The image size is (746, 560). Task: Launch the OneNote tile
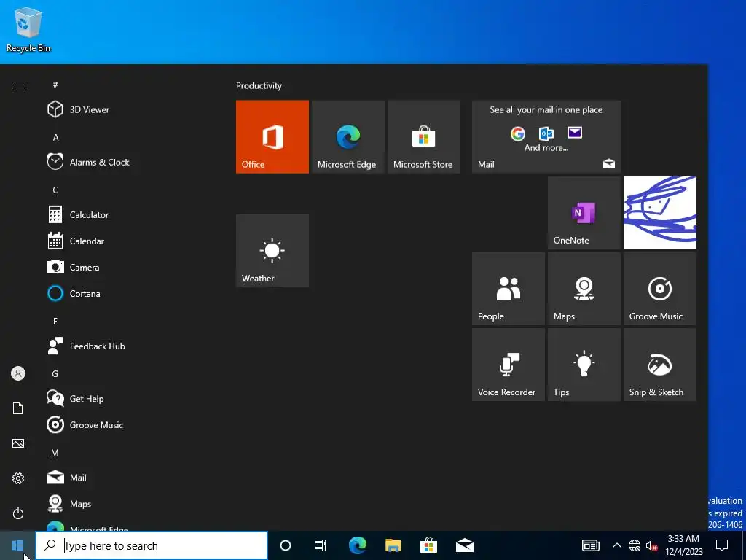pos(584,213)
